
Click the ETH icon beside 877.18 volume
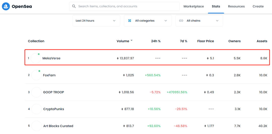point(122,109)
